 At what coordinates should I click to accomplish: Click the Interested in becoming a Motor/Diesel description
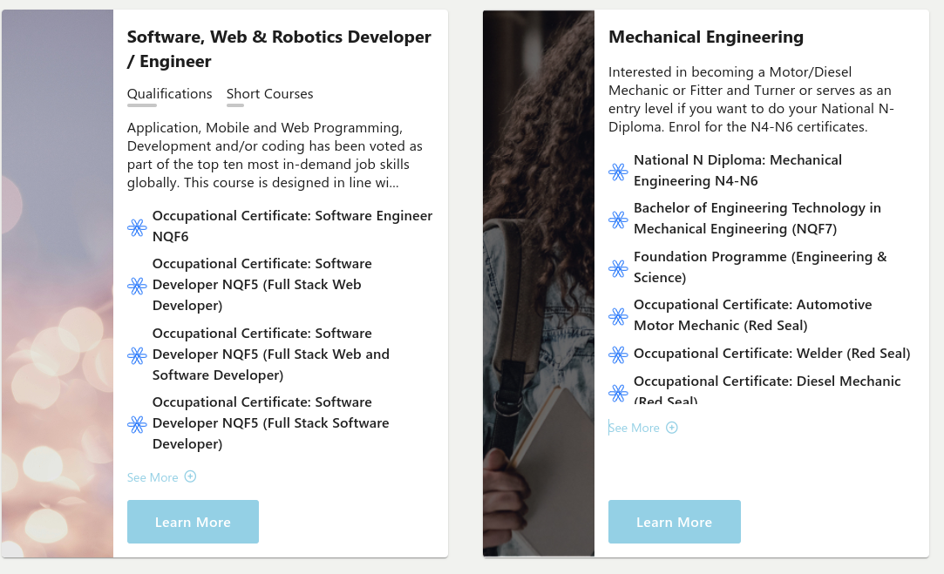(750, 99)
